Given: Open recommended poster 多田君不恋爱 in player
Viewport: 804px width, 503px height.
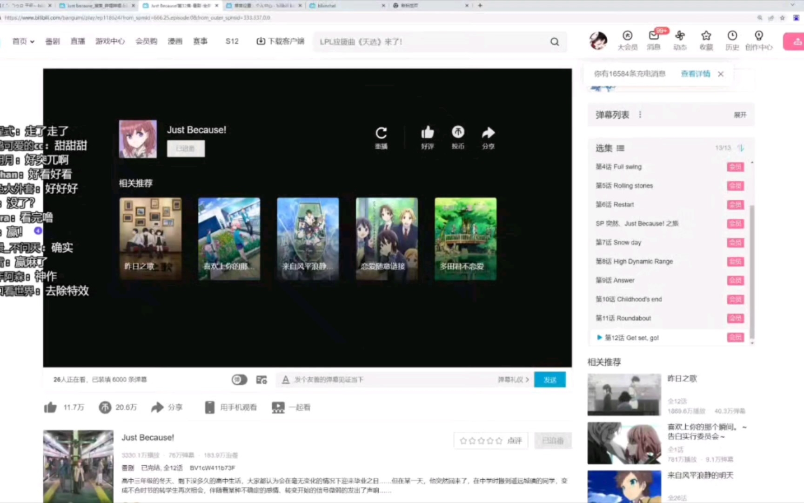Looking at the screenshot, I should tap(466, 238).
